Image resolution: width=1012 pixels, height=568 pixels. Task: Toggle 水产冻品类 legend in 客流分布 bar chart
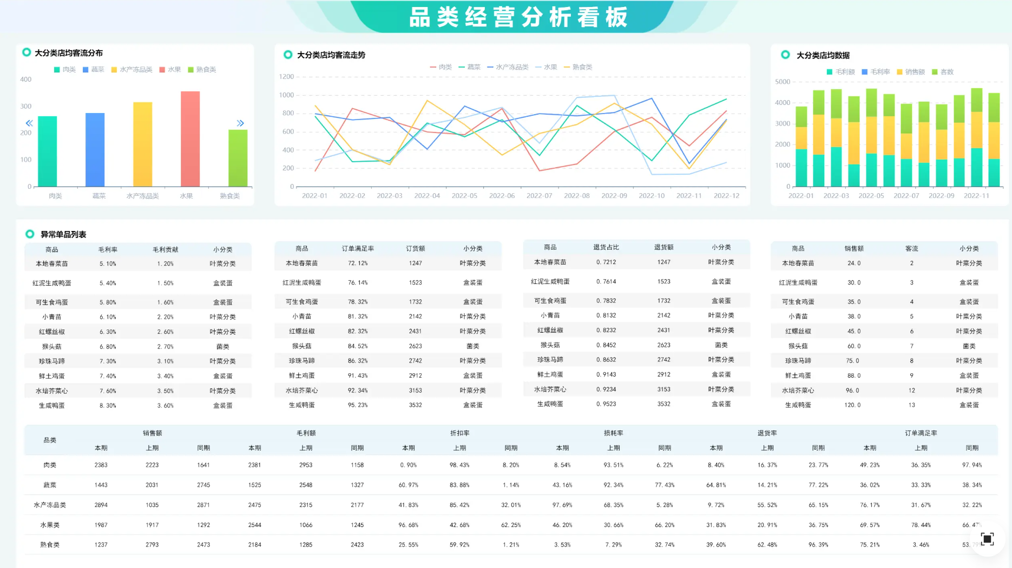point(132,70)
